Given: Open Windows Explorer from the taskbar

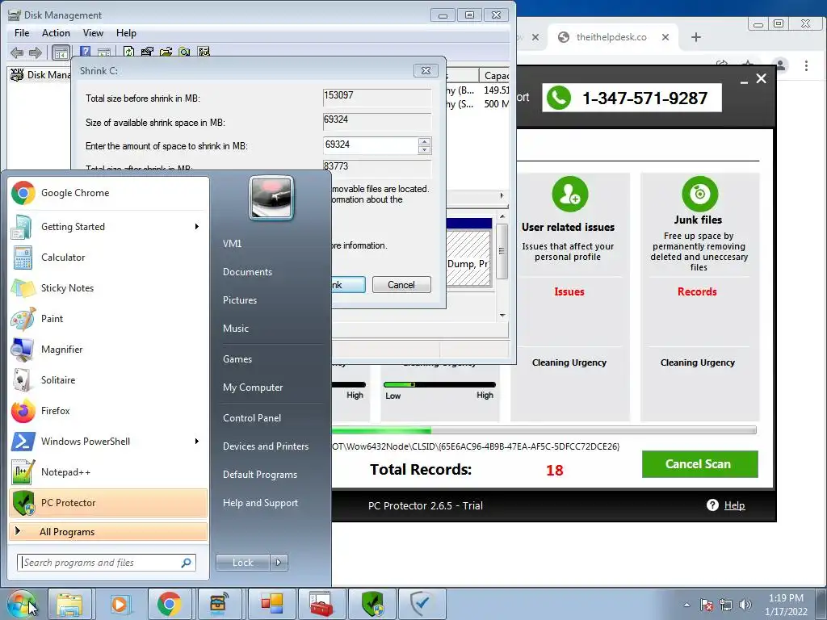Looking at the screenshot, I should tap(69, 604).
